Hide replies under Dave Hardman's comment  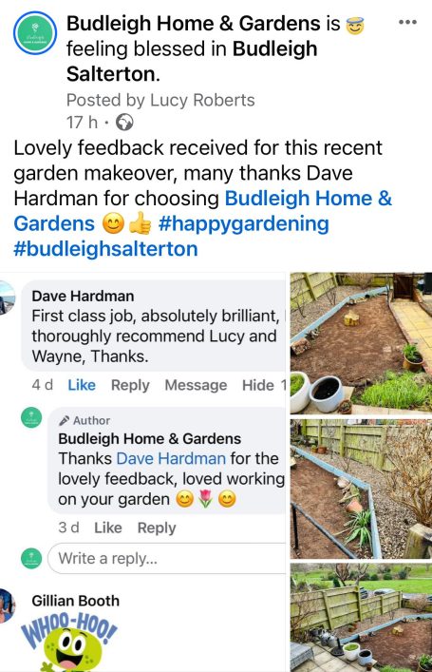(263, 385)
